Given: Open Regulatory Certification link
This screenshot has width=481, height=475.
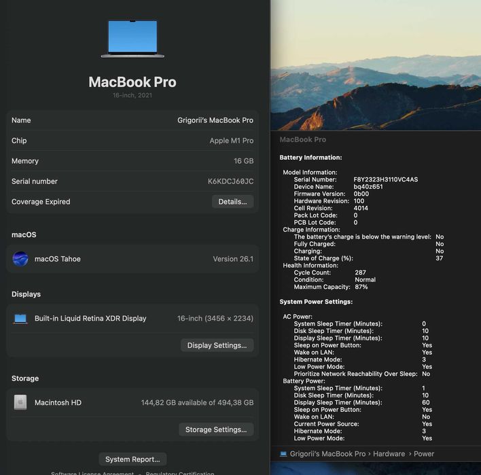Looking at the screenshot, I should tap(180, 473).
